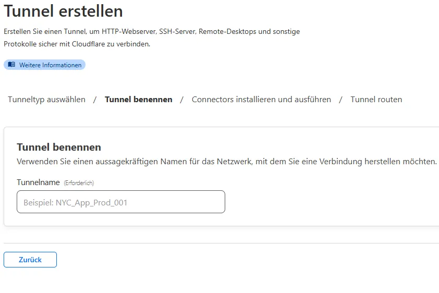
Task: Click the Tunnel erstellen page heading
Action: [x=64, y=11]
